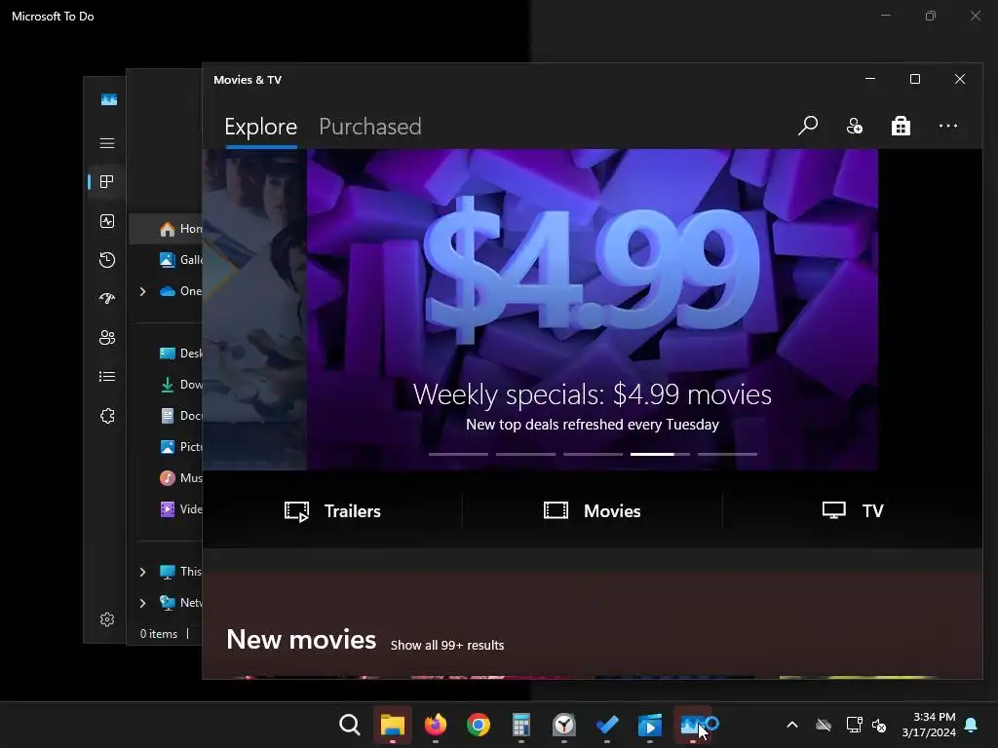The image size is (998, 748).
Task: Open Task Manager settings gear
Action: (x=107, y=618)
